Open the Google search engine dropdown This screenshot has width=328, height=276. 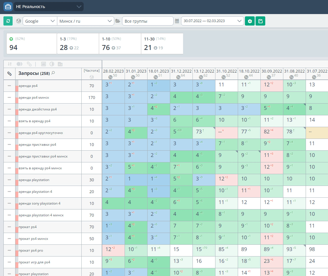point(40,21)
